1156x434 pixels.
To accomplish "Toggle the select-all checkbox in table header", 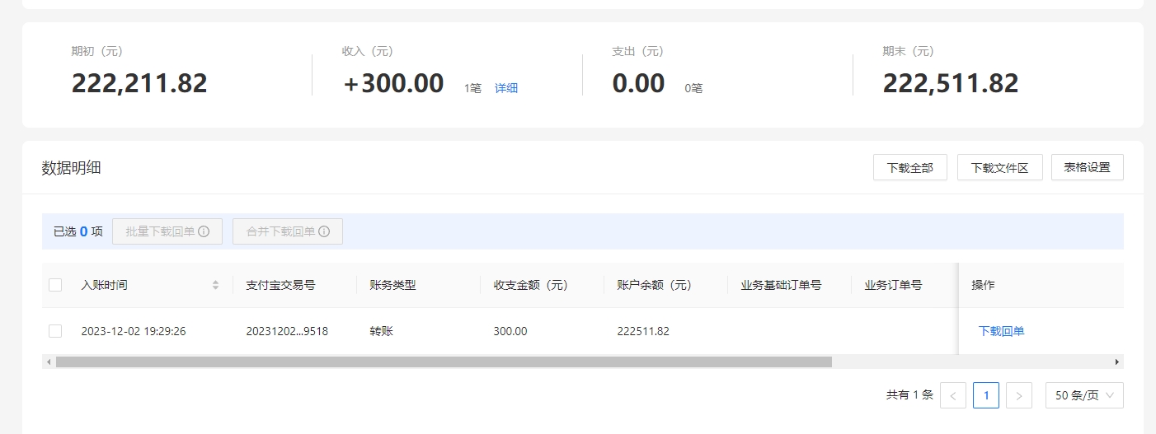I will pos(55,285).
